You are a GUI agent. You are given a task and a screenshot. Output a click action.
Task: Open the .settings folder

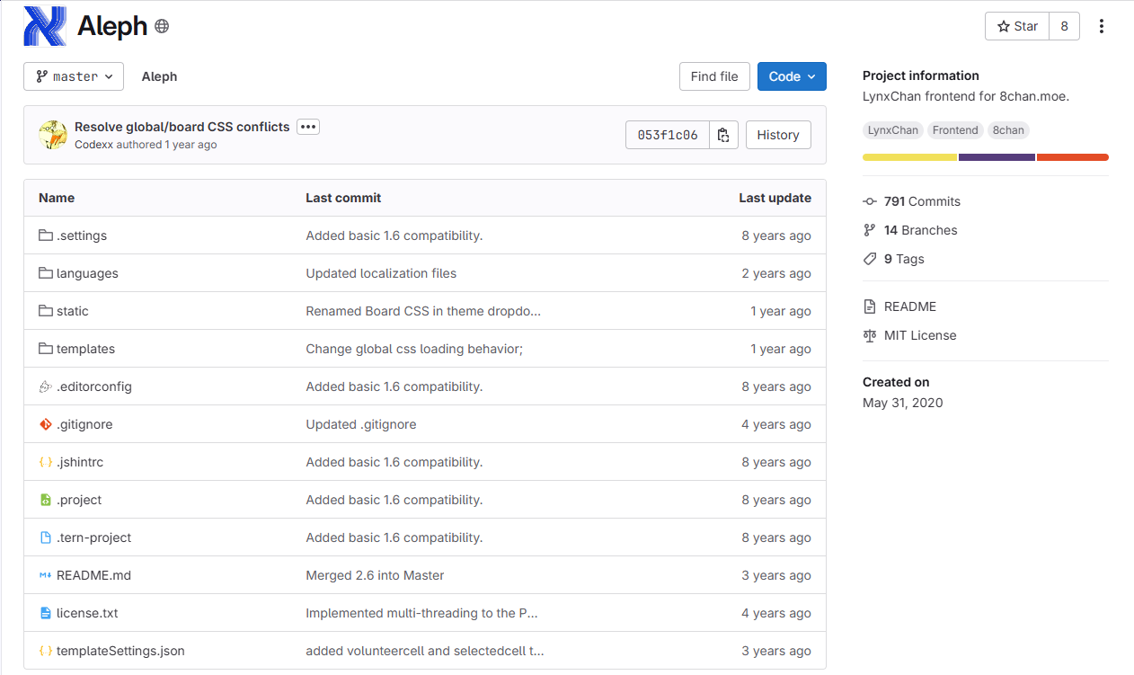pos(82,235)
